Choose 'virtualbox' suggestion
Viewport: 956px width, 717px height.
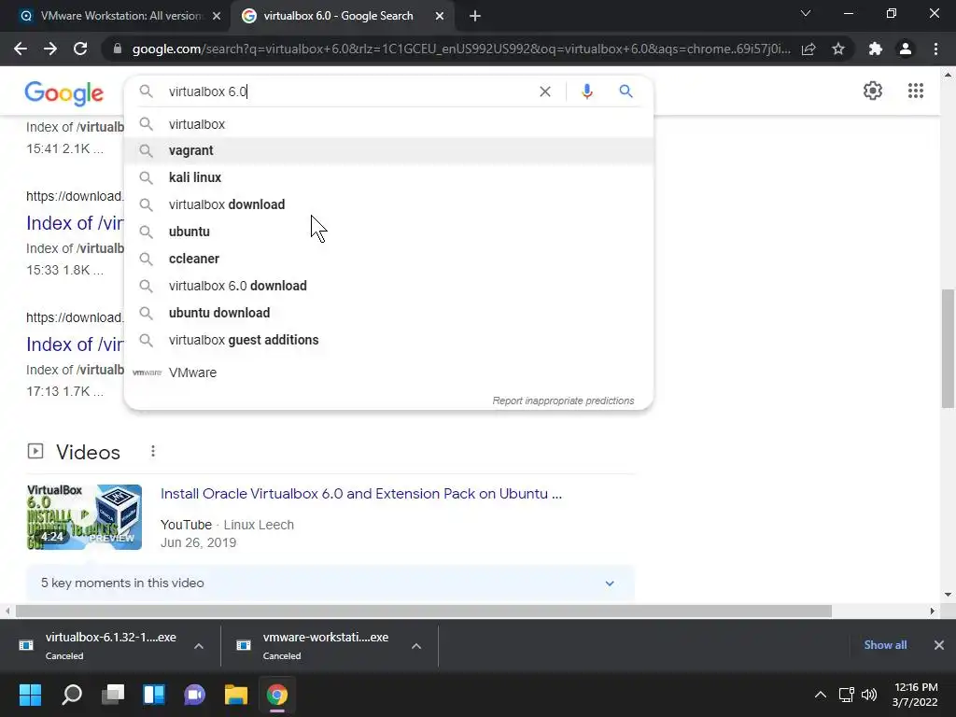coord(388,124)
